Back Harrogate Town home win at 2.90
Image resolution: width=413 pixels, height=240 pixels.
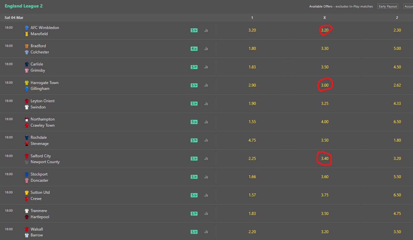coord(252,85)
